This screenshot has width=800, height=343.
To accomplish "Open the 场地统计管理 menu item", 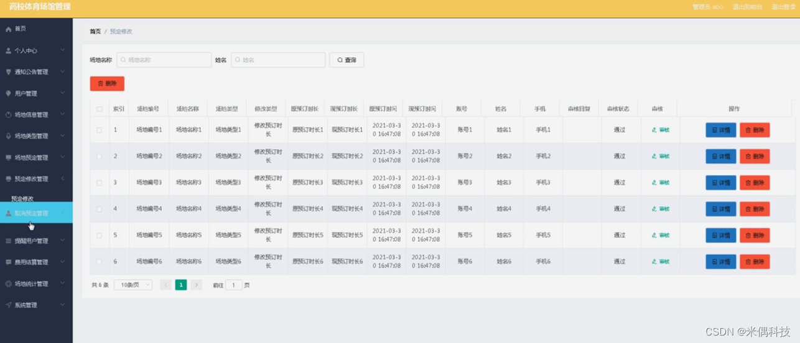I will click(36, 284).
